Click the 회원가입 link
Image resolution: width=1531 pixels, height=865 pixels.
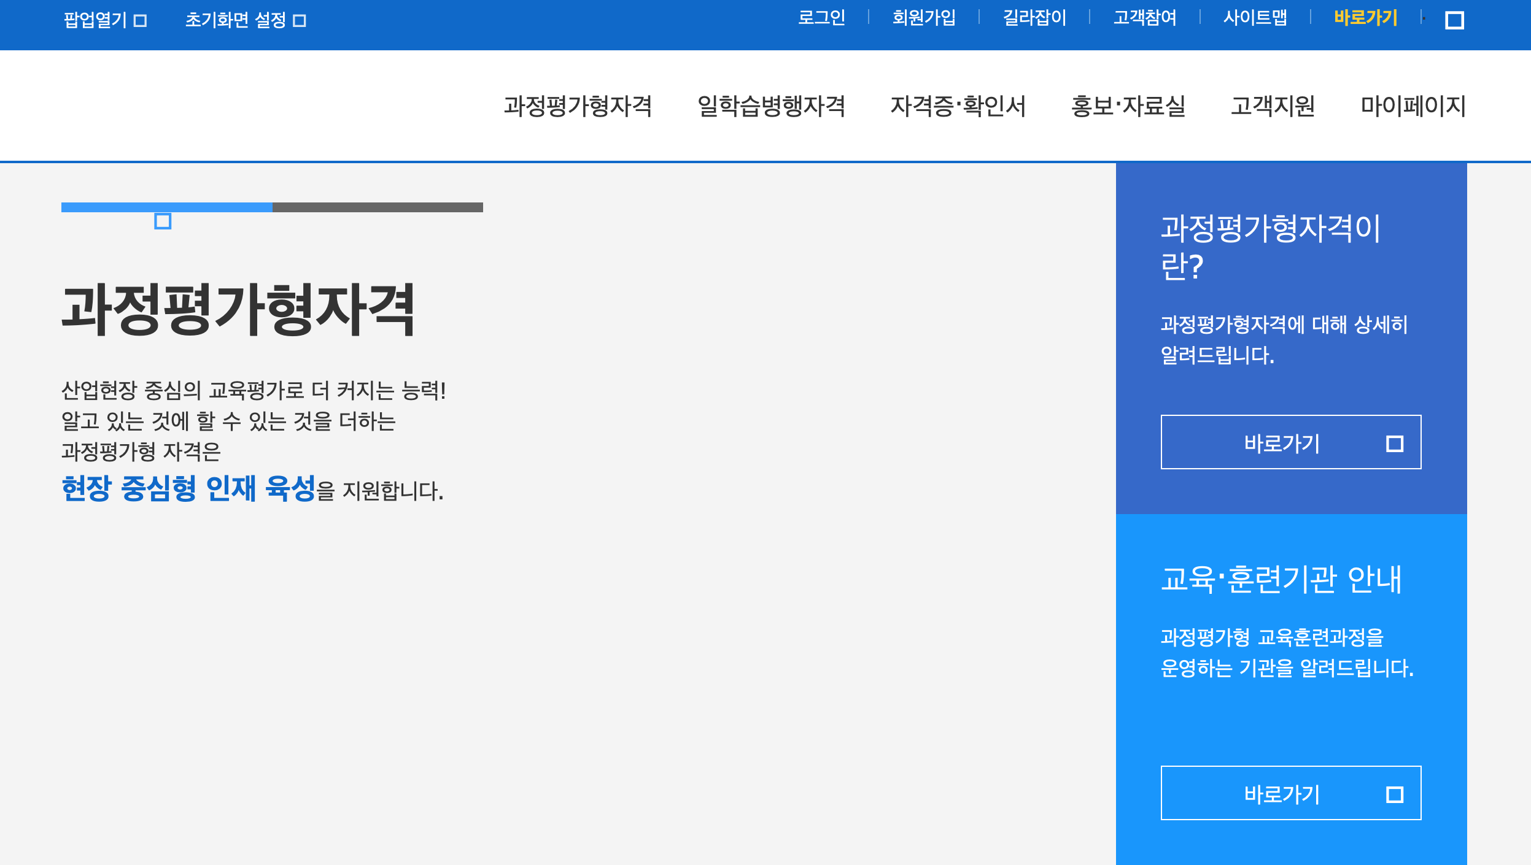tap(924, 18)
